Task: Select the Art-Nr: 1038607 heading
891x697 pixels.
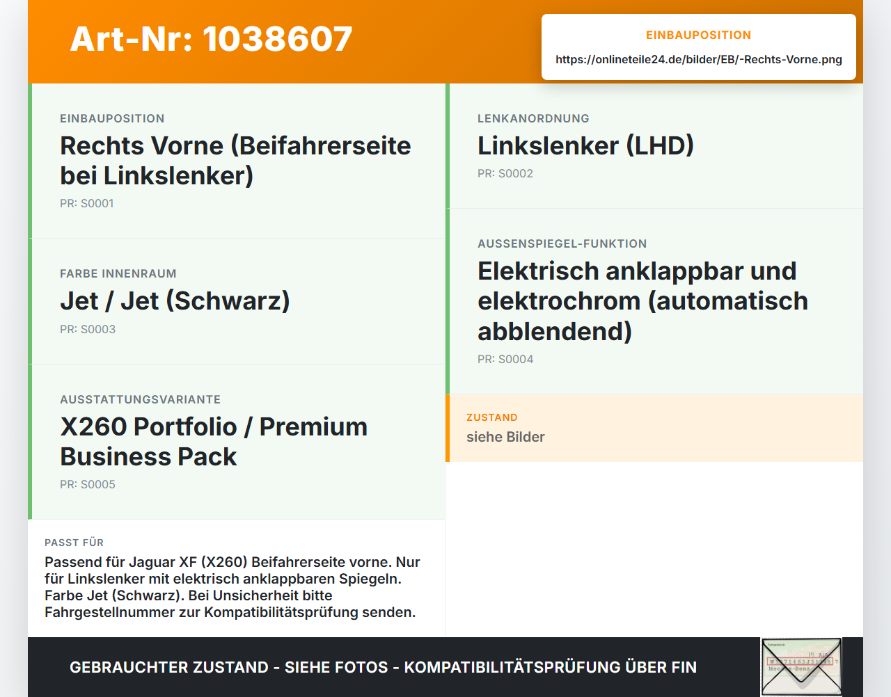Action: (x=212, y=39)
